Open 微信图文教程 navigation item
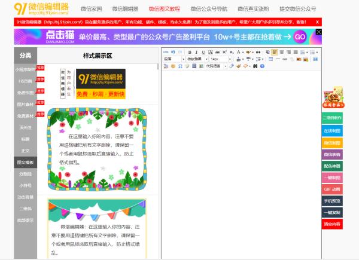The image size is (359, 260). click(165, 9)
